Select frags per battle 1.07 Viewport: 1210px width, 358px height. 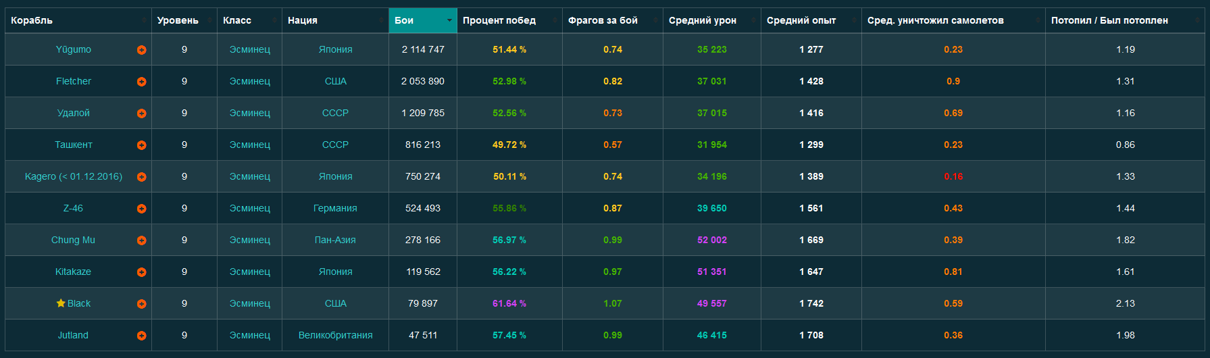point(613,303)
